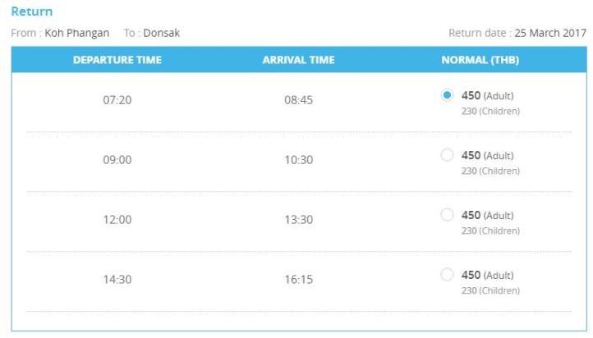Pick the 14:30 departure radio button
593x338 pixels.
(x=447, y=274)
